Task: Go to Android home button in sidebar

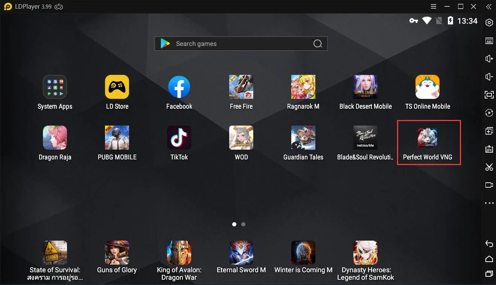Action: coord(489,259)
